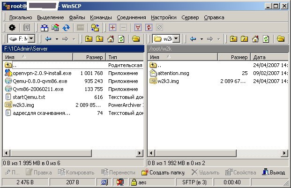Click the crossed-out monitor status bar icon
This screenshot has height=188, width=291.
pyautogui.click(x=120, y=182)
